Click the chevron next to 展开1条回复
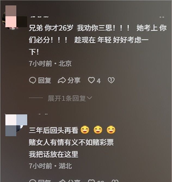Image resolution: width=172 pixels, height=182 pixels. 90,98
